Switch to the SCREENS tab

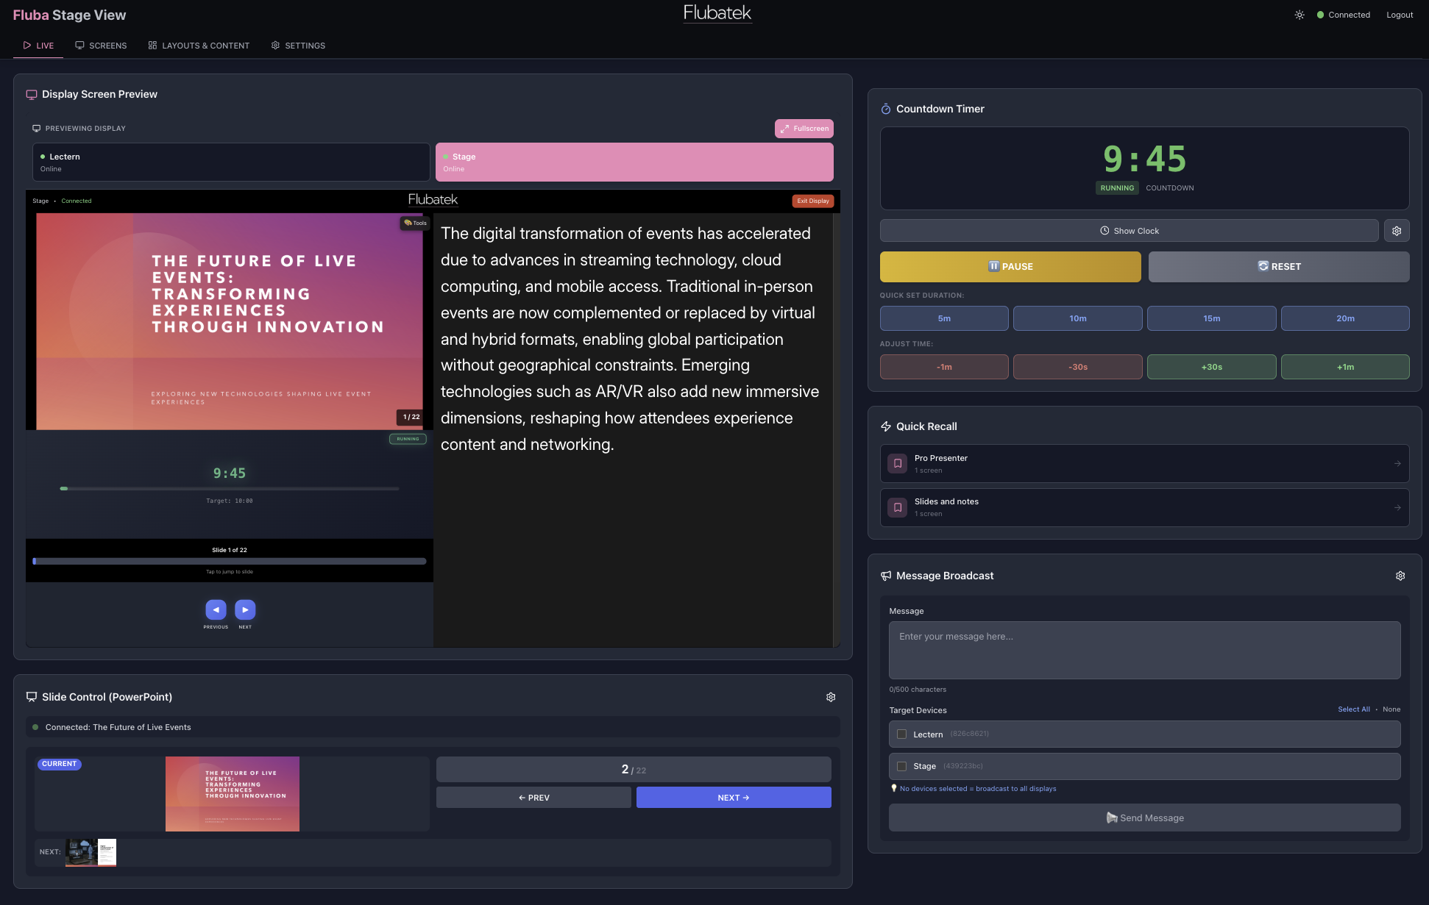101,46
